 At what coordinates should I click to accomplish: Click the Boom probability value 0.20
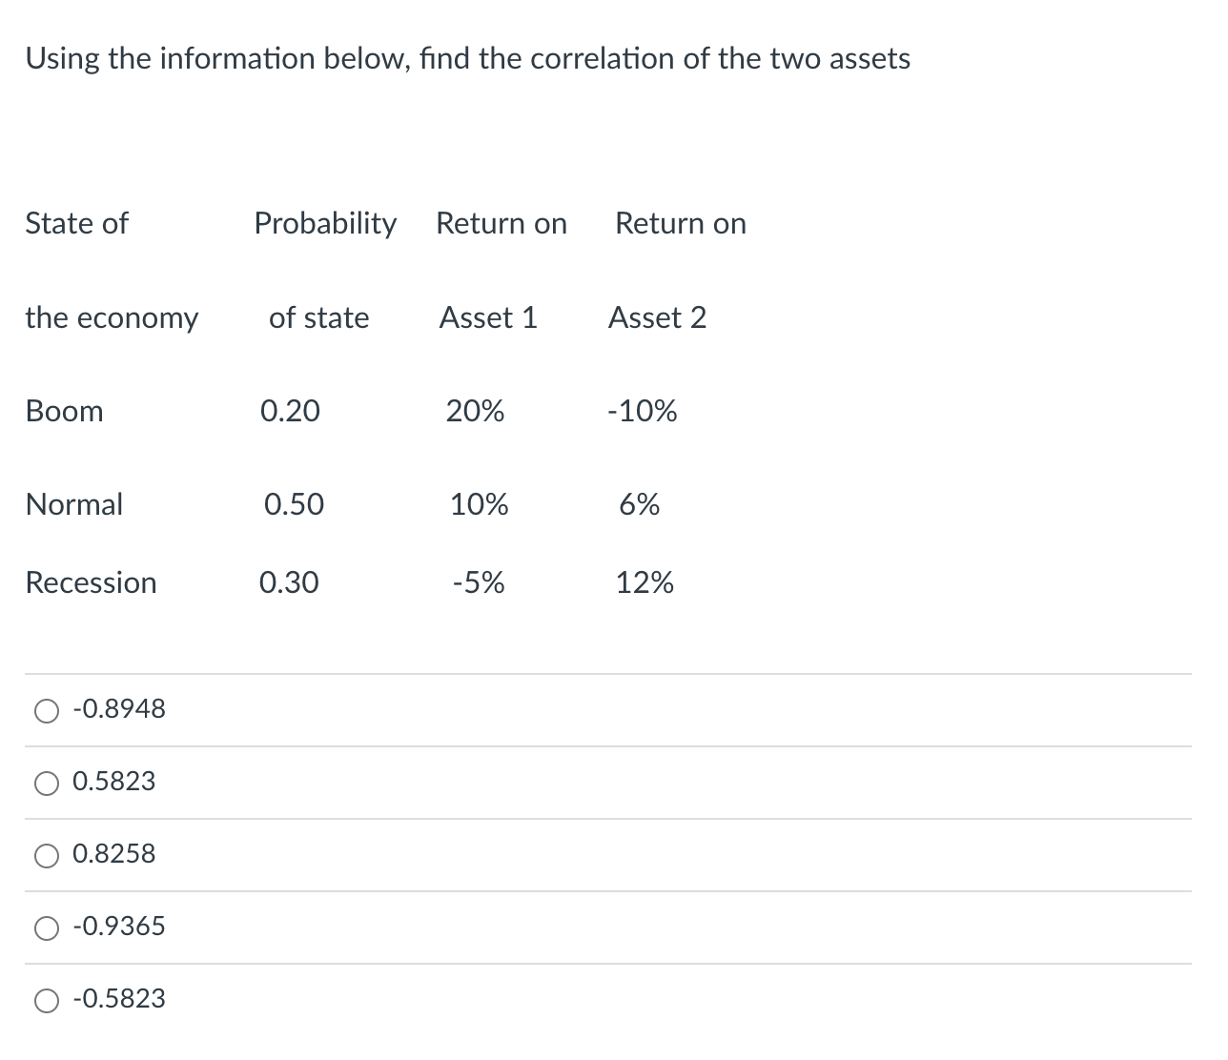tap(290, 412)
